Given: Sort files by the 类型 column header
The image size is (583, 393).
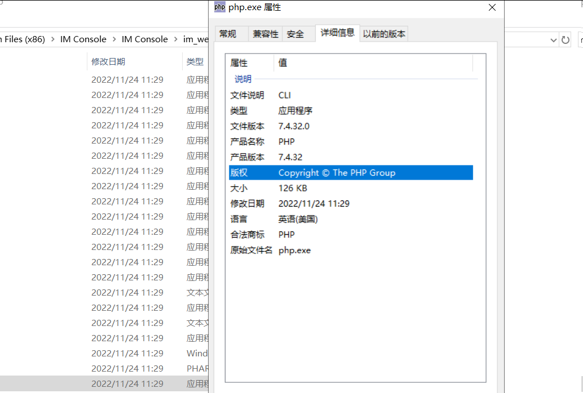Looking at the screenshot, I should tap(195, 61).
